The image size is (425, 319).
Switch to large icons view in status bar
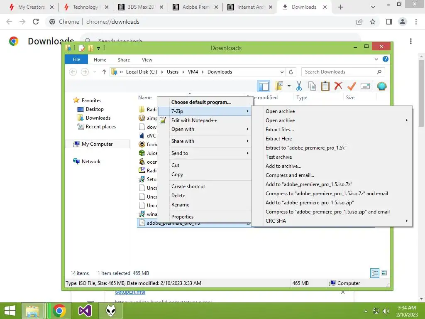(384, 273)
